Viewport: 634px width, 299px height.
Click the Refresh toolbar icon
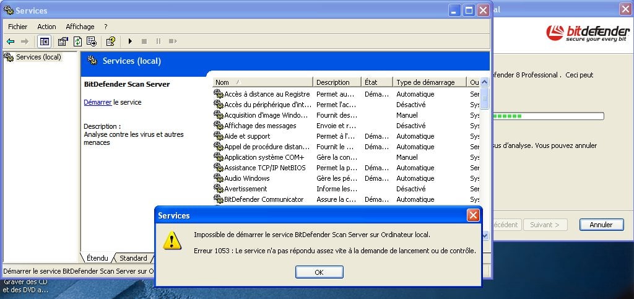click(x=77, y=41)
